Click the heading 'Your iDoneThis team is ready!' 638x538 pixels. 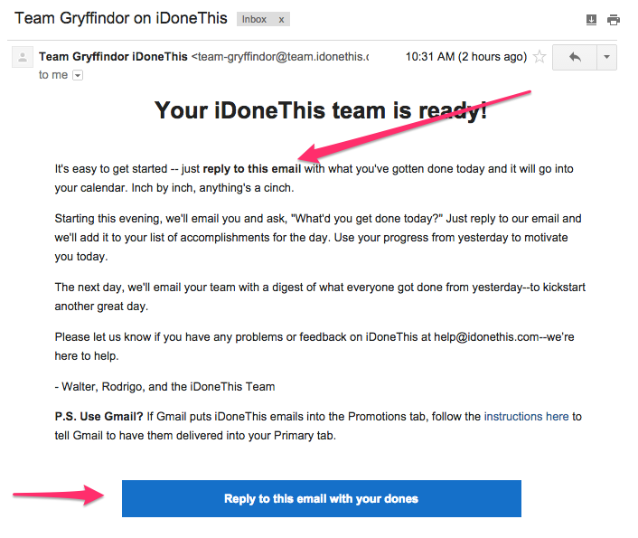click(321, 110)
